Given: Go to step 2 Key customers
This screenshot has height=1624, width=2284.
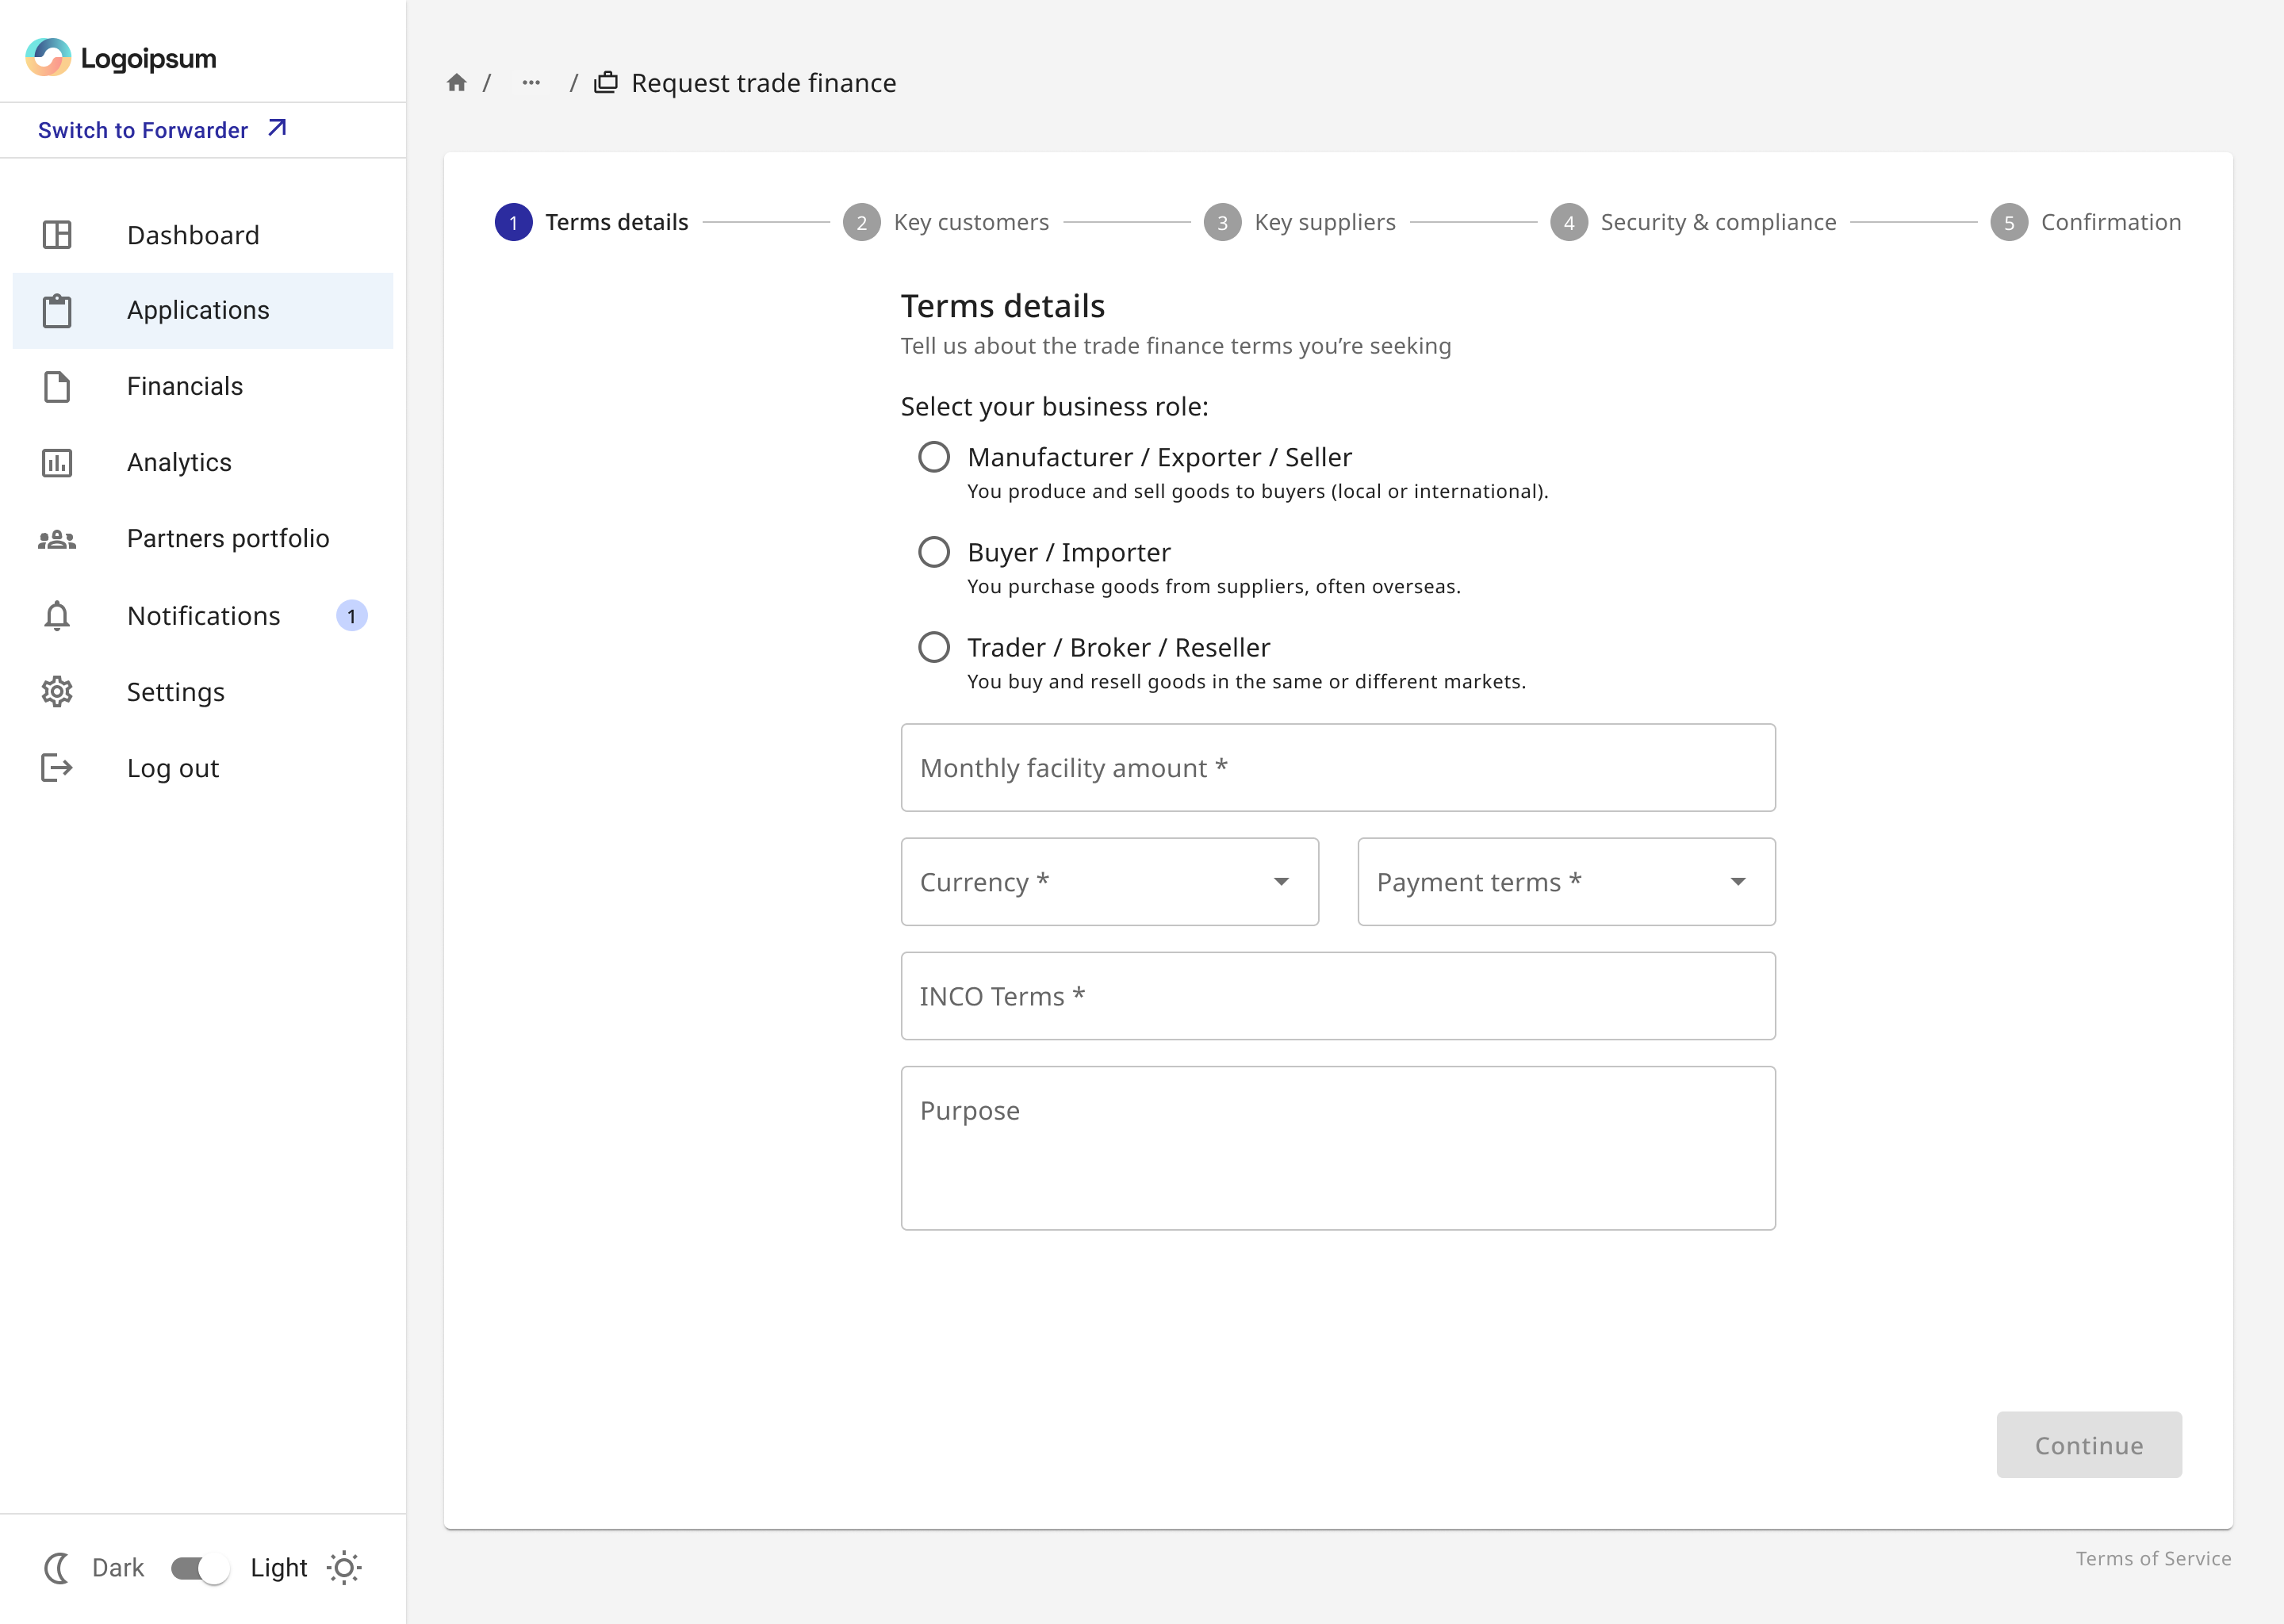Looking at the screenshot, I should pos(946,222).
